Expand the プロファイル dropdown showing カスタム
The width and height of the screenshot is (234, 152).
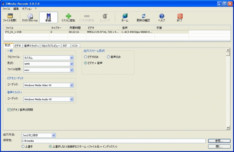coord(72,58)
